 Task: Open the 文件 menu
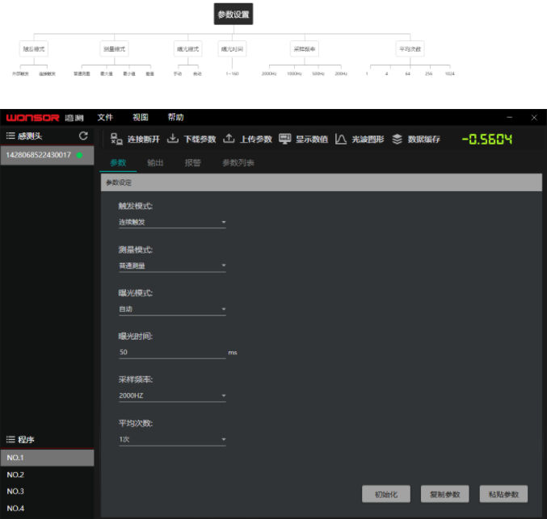[105, 117]
